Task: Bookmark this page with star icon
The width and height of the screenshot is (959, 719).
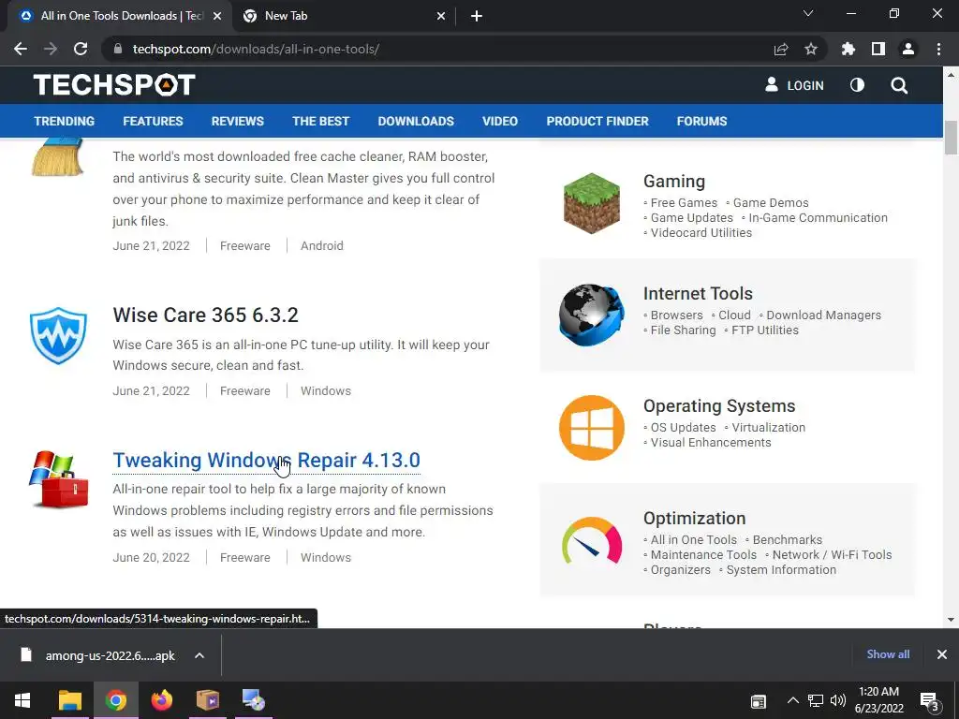Action: (x=811, y=49)
